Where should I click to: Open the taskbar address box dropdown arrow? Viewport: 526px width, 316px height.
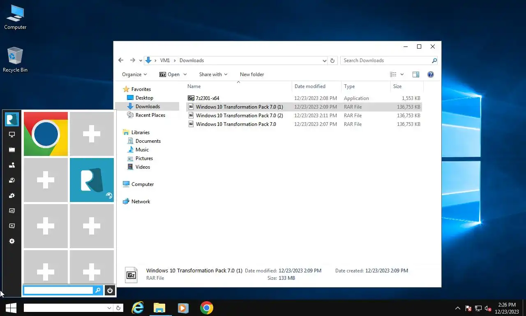click(x=109, y=308)
